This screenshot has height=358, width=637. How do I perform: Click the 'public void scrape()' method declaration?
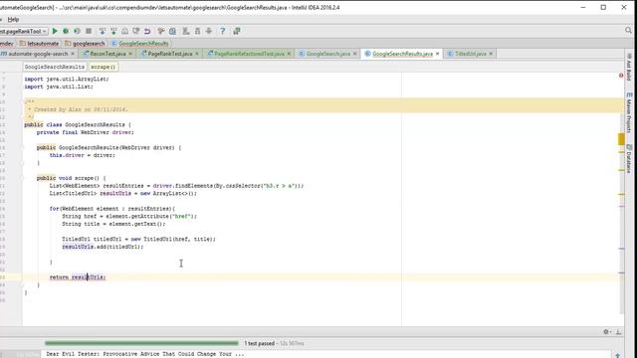point(71,178)
